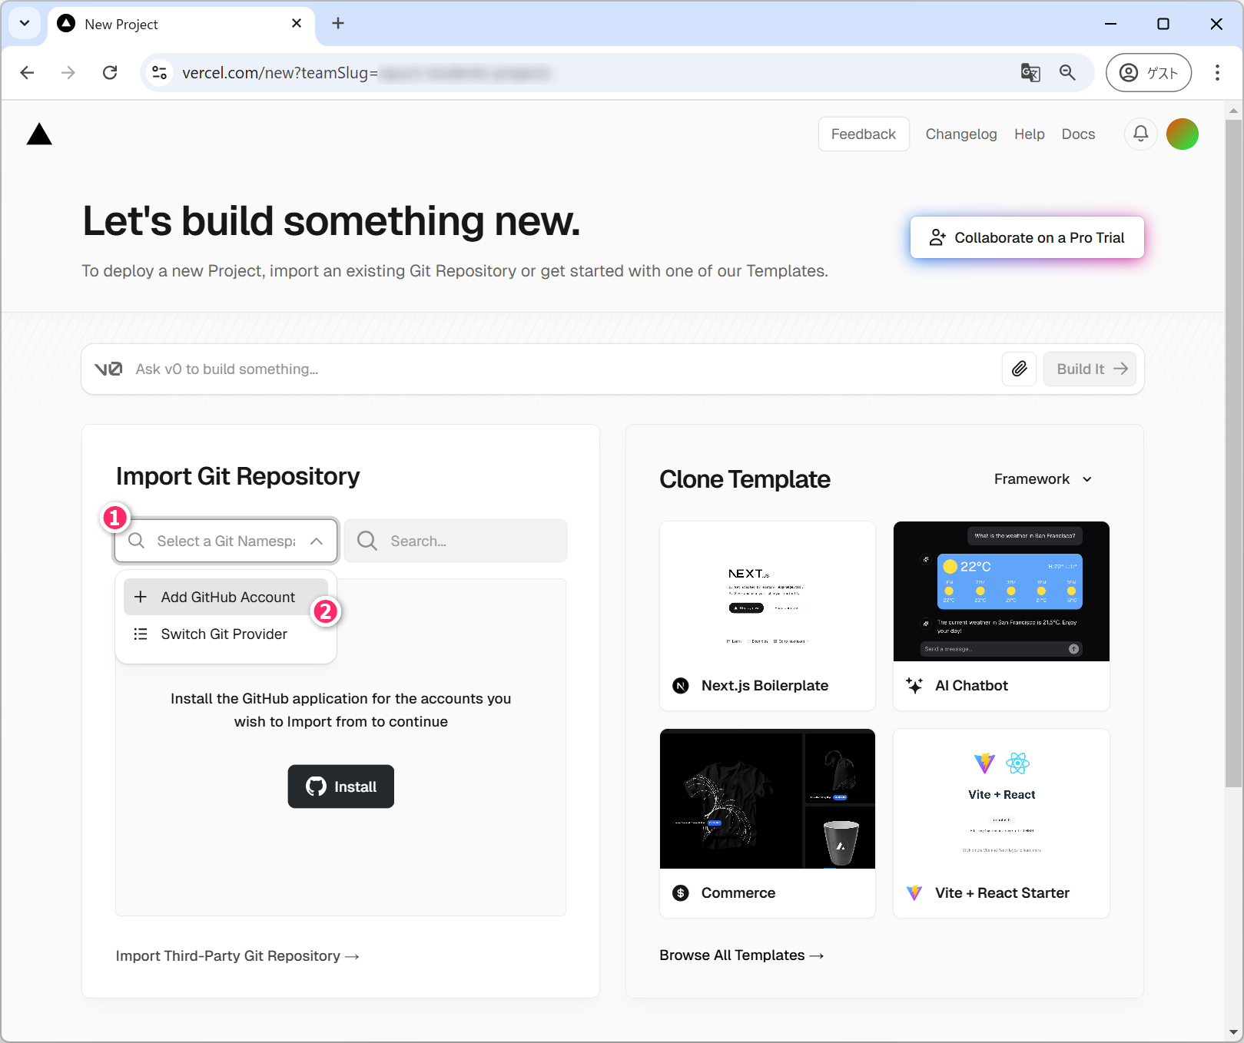Open the site information icon in address bar

pyautogui.click(x=160, y=73)
